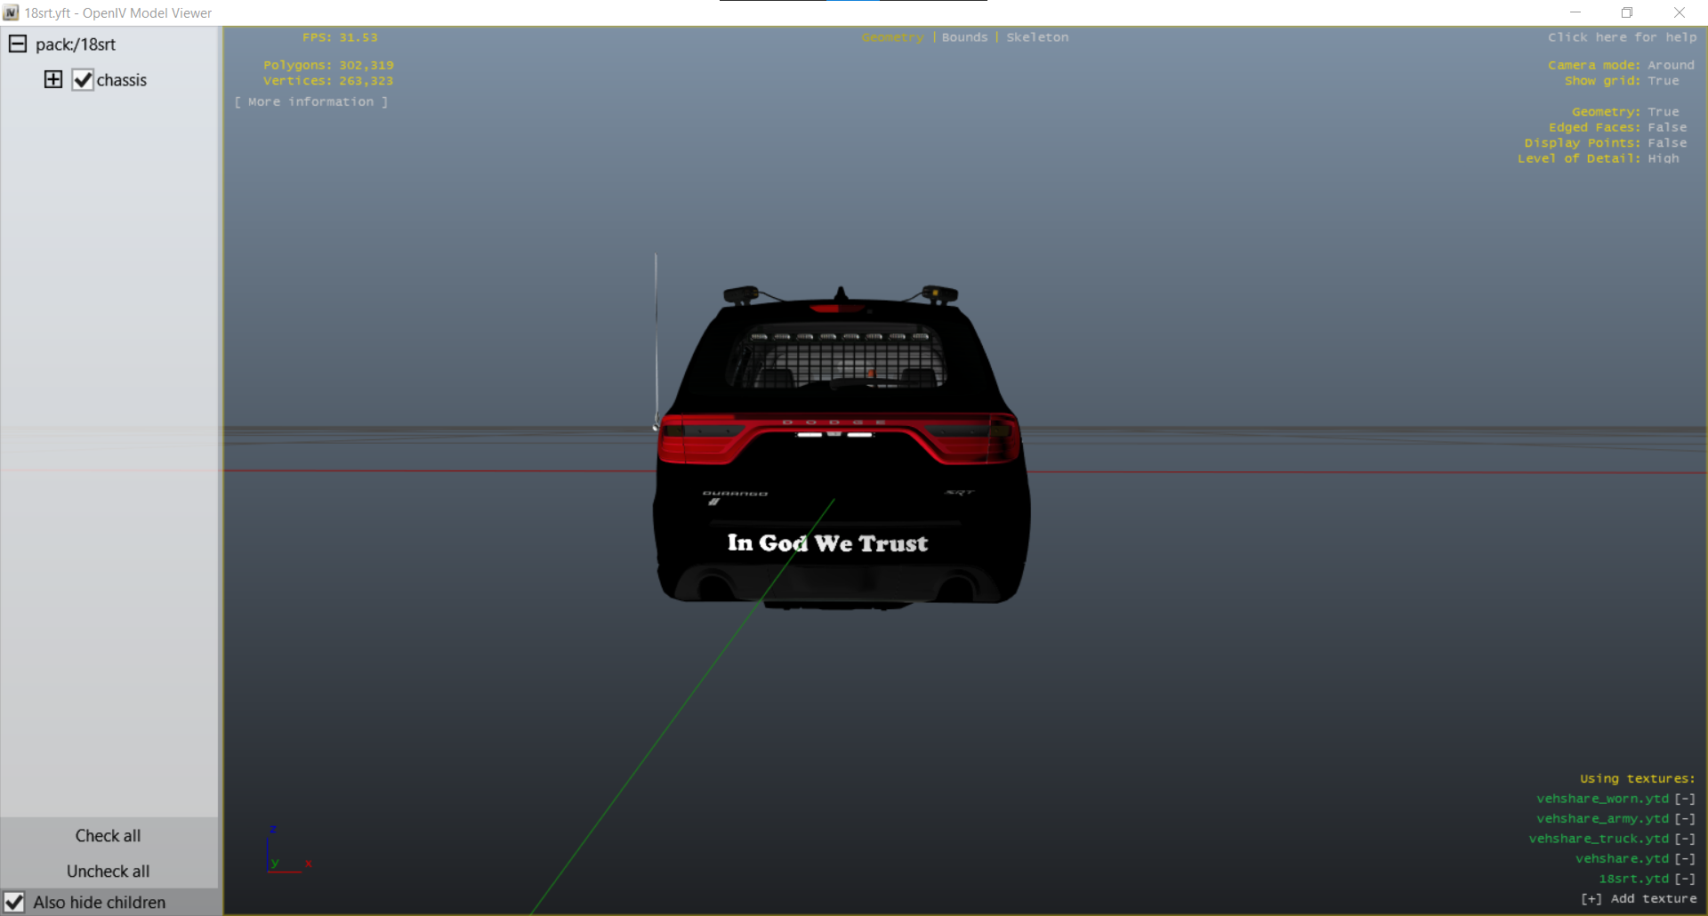The image size is (1708, 916).
Task: Open the More information panel
Action: coord(310,102)
